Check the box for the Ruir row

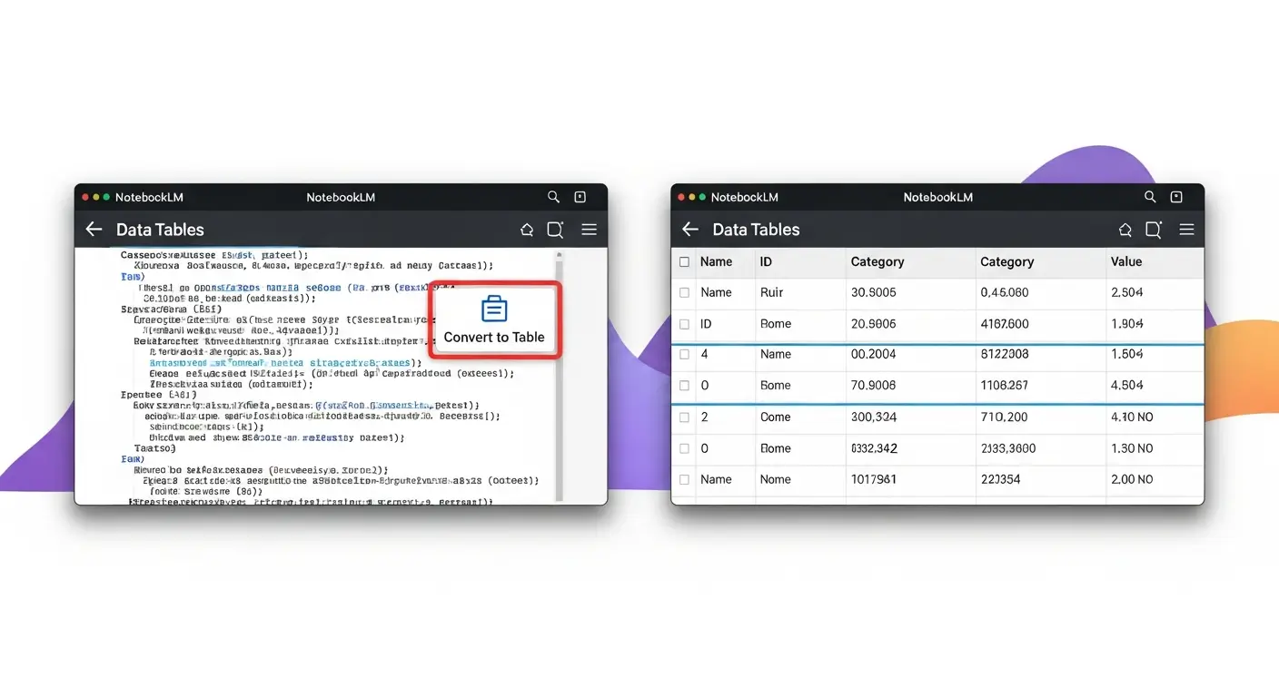click(684, 293)
